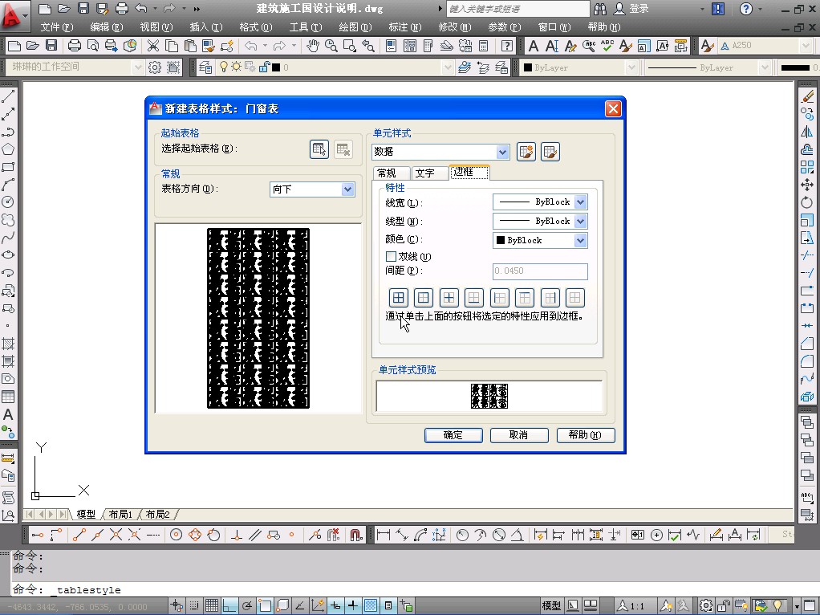This screenshot has width=820, height=615.
Task: Click the 取消 button
Action: [519, 435]
